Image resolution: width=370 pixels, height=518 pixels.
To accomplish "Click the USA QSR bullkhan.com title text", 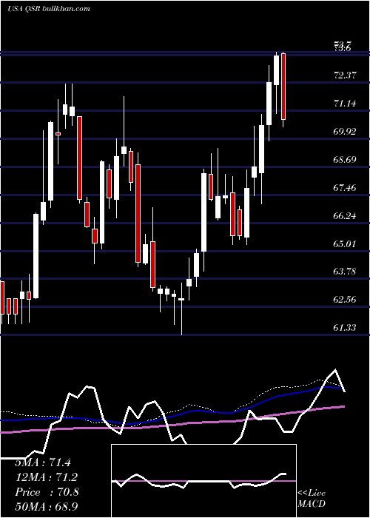I will pyautogui.click(x=49, y=9).
